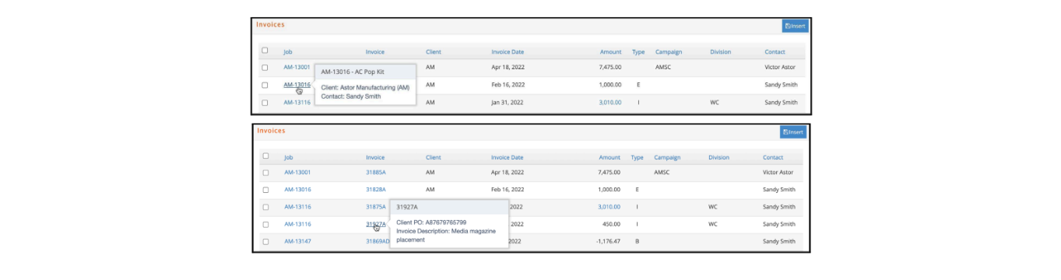Sort lower panel by Invoice Date header

click(x=507, y=158)
